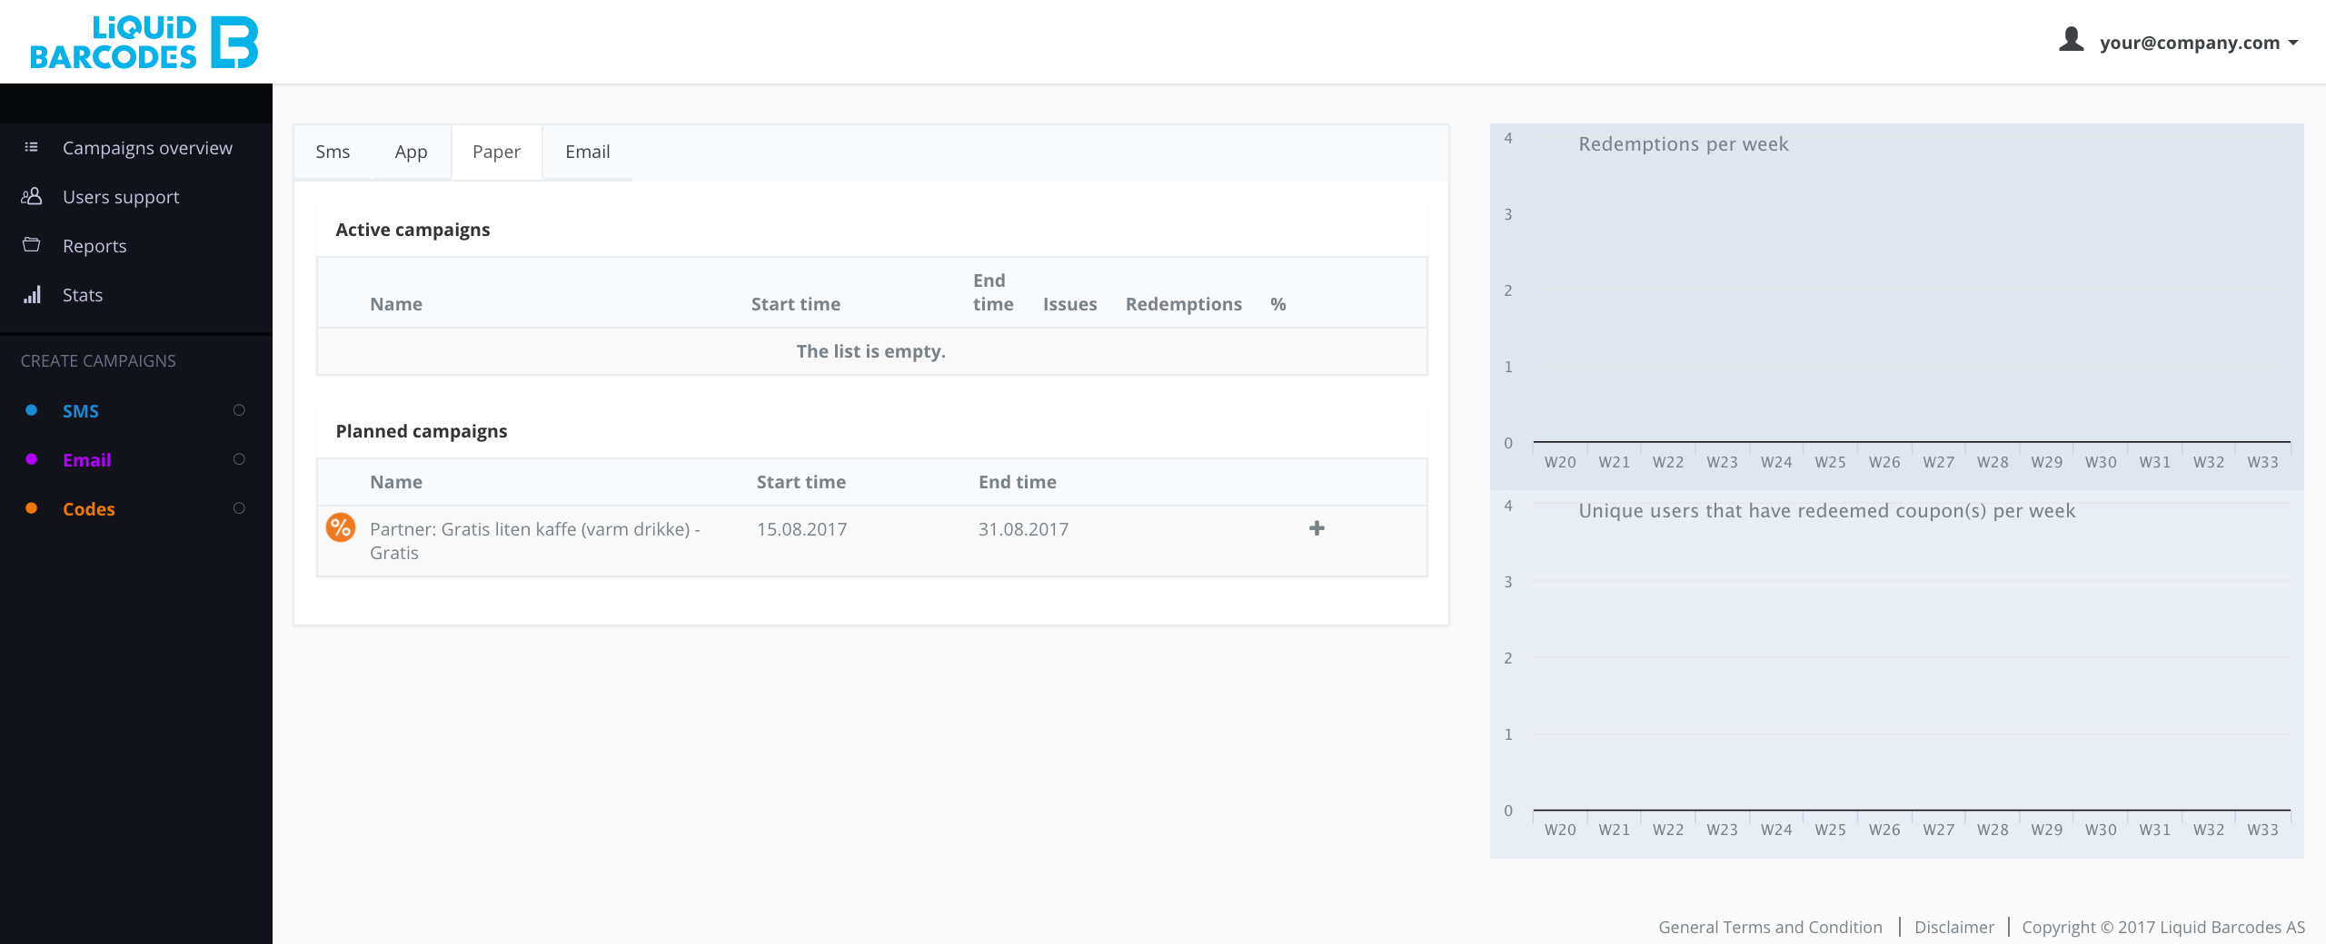
Task: Click the CREATE CAMPAIGNS section heading
Action: click(x=98, y=360)
